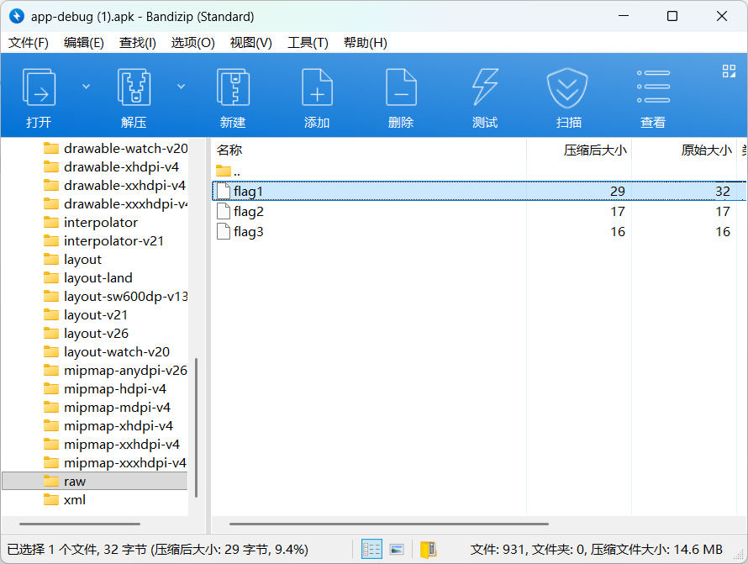Screen dimensions: 748x564
Task: Click the toolbar grid customize icon
Action: (729, 71)
